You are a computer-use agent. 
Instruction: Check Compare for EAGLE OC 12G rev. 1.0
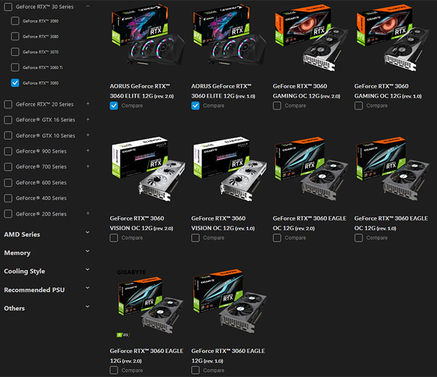coord(359,238)
